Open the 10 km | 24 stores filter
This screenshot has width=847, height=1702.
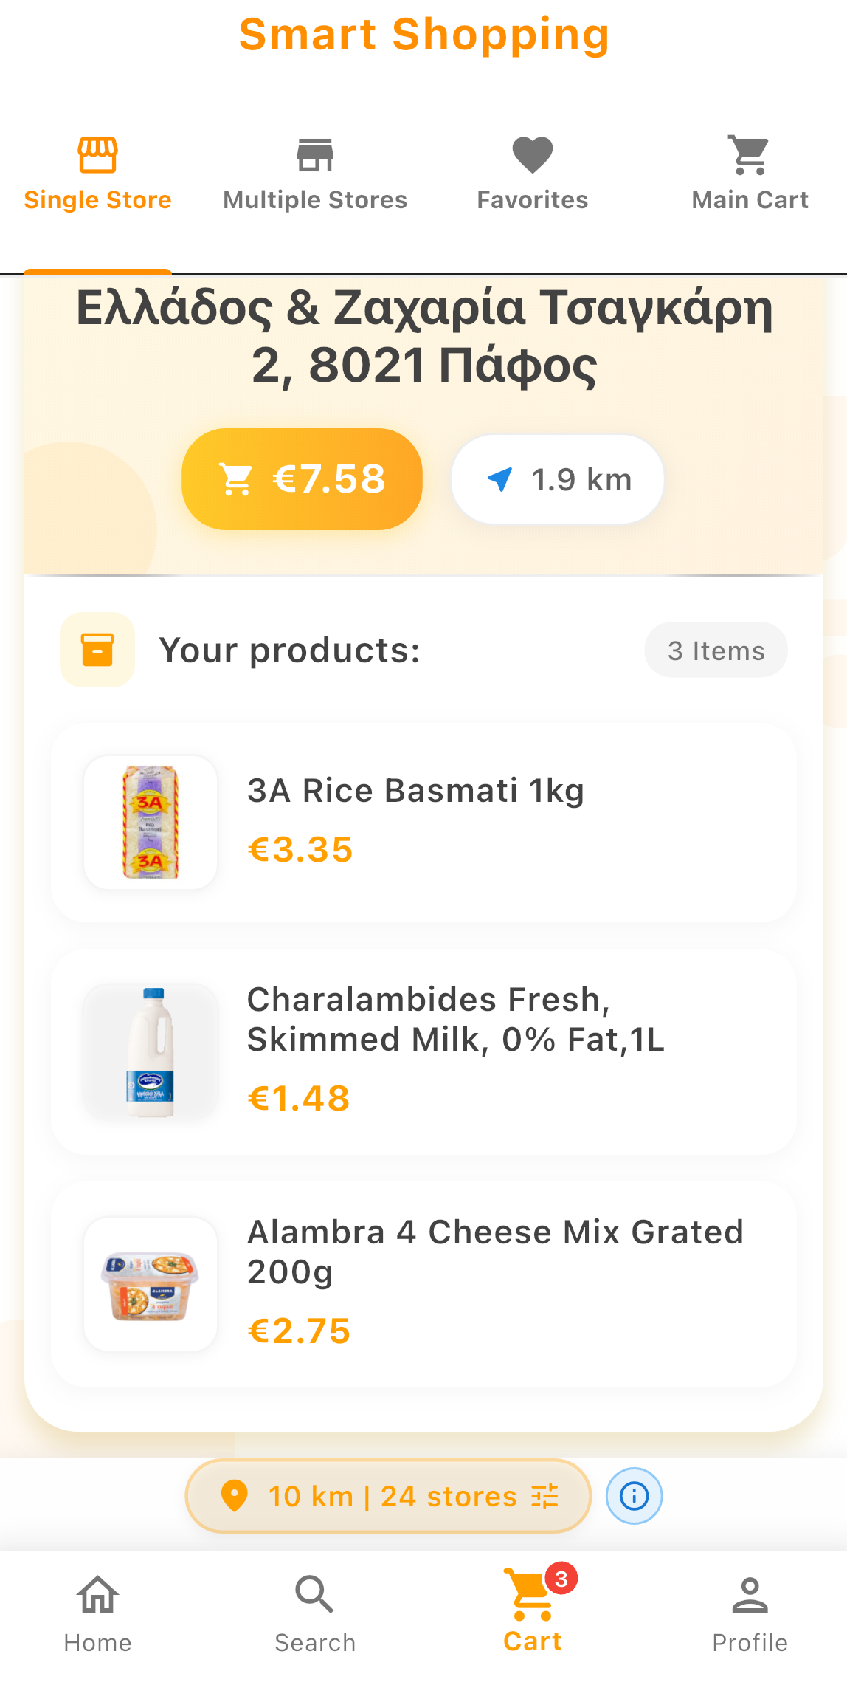(388, 1497)
